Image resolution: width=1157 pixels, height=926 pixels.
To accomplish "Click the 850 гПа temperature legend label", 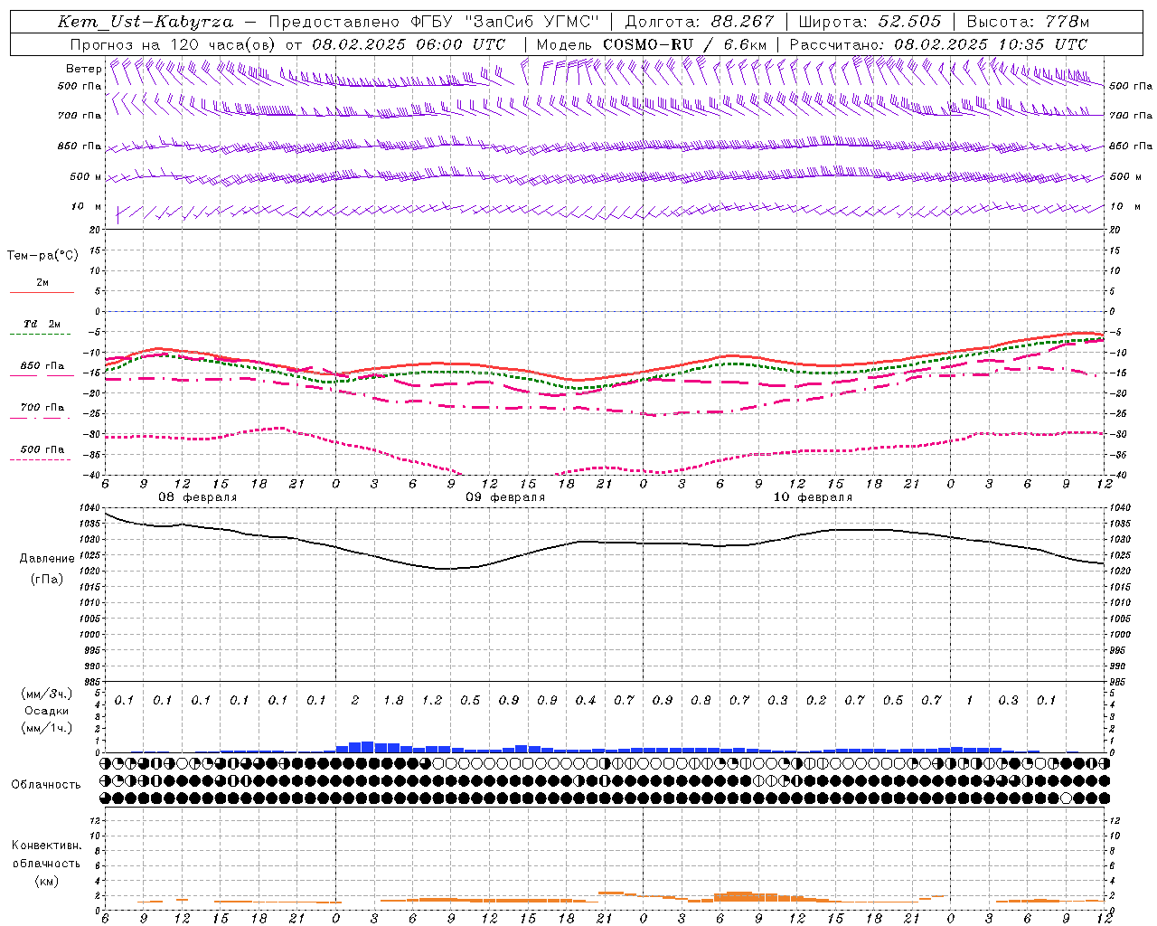I will (x=42, y=366).
